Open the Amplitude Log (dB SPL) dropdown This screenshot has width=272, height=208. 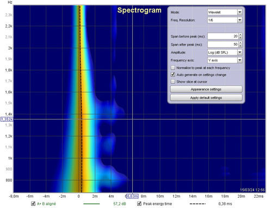pyautogui.click(x=225, y=52)
